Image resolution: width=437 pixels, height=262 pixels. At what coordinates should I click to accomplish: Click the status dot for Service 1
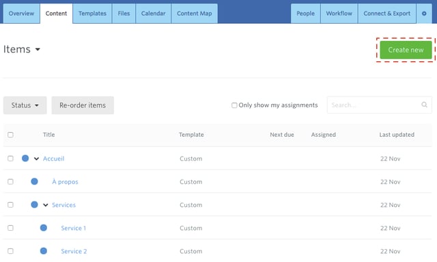(x=44, y=228)
